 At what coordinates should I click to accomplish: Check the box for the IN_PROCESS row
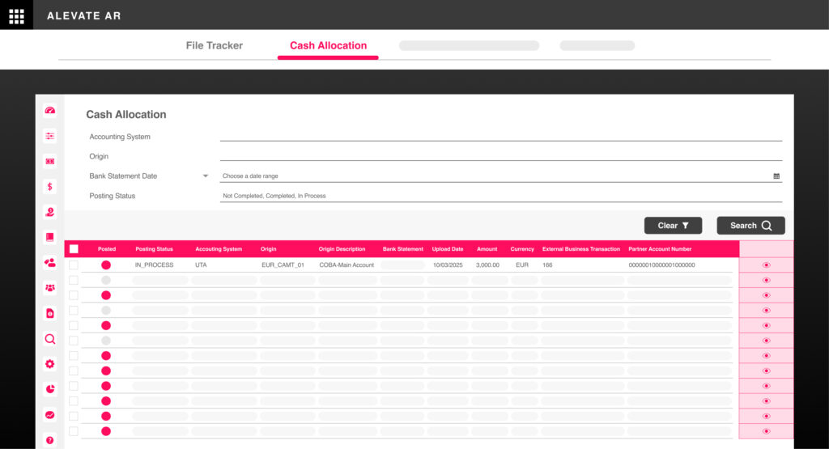coord(74,265)
